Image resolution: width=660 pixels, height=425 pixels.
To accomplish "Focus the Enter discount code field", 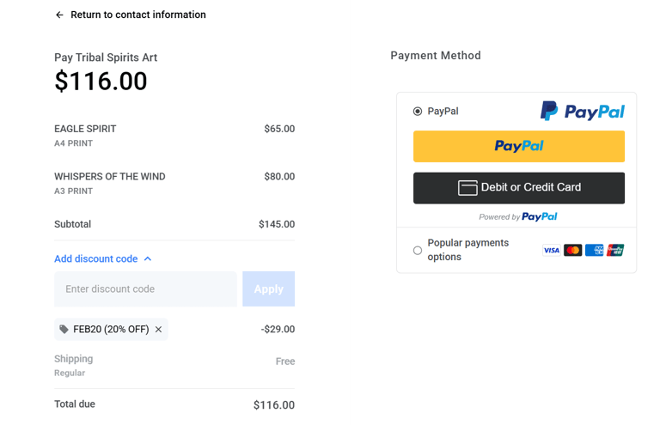I will pos(145,289).
